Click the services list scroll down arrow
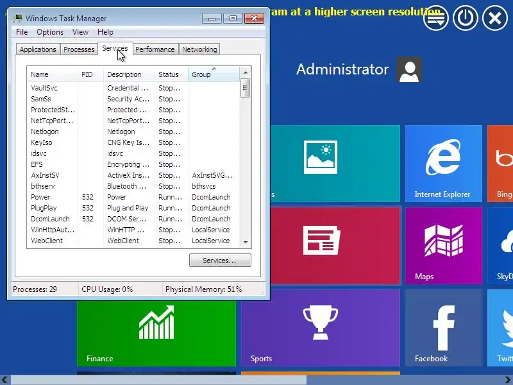513x385 pixels. (246, 243)
